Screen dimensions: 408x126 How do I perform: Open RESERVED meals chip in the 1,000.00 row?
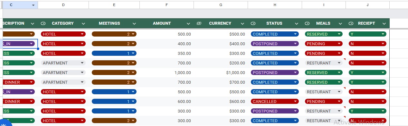tap(324, 72)
